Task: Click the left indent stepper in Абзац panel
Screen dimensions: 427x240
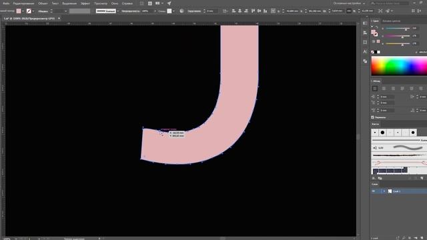Action: point(378,97)
